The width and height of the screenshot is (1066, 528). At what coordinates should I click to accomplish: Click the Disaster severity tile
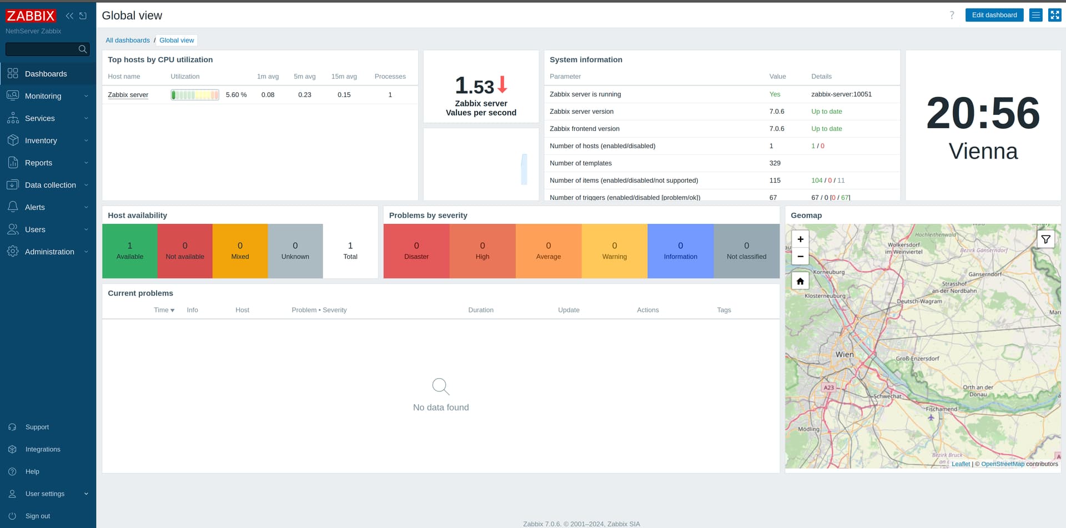[x=416, y=251]
